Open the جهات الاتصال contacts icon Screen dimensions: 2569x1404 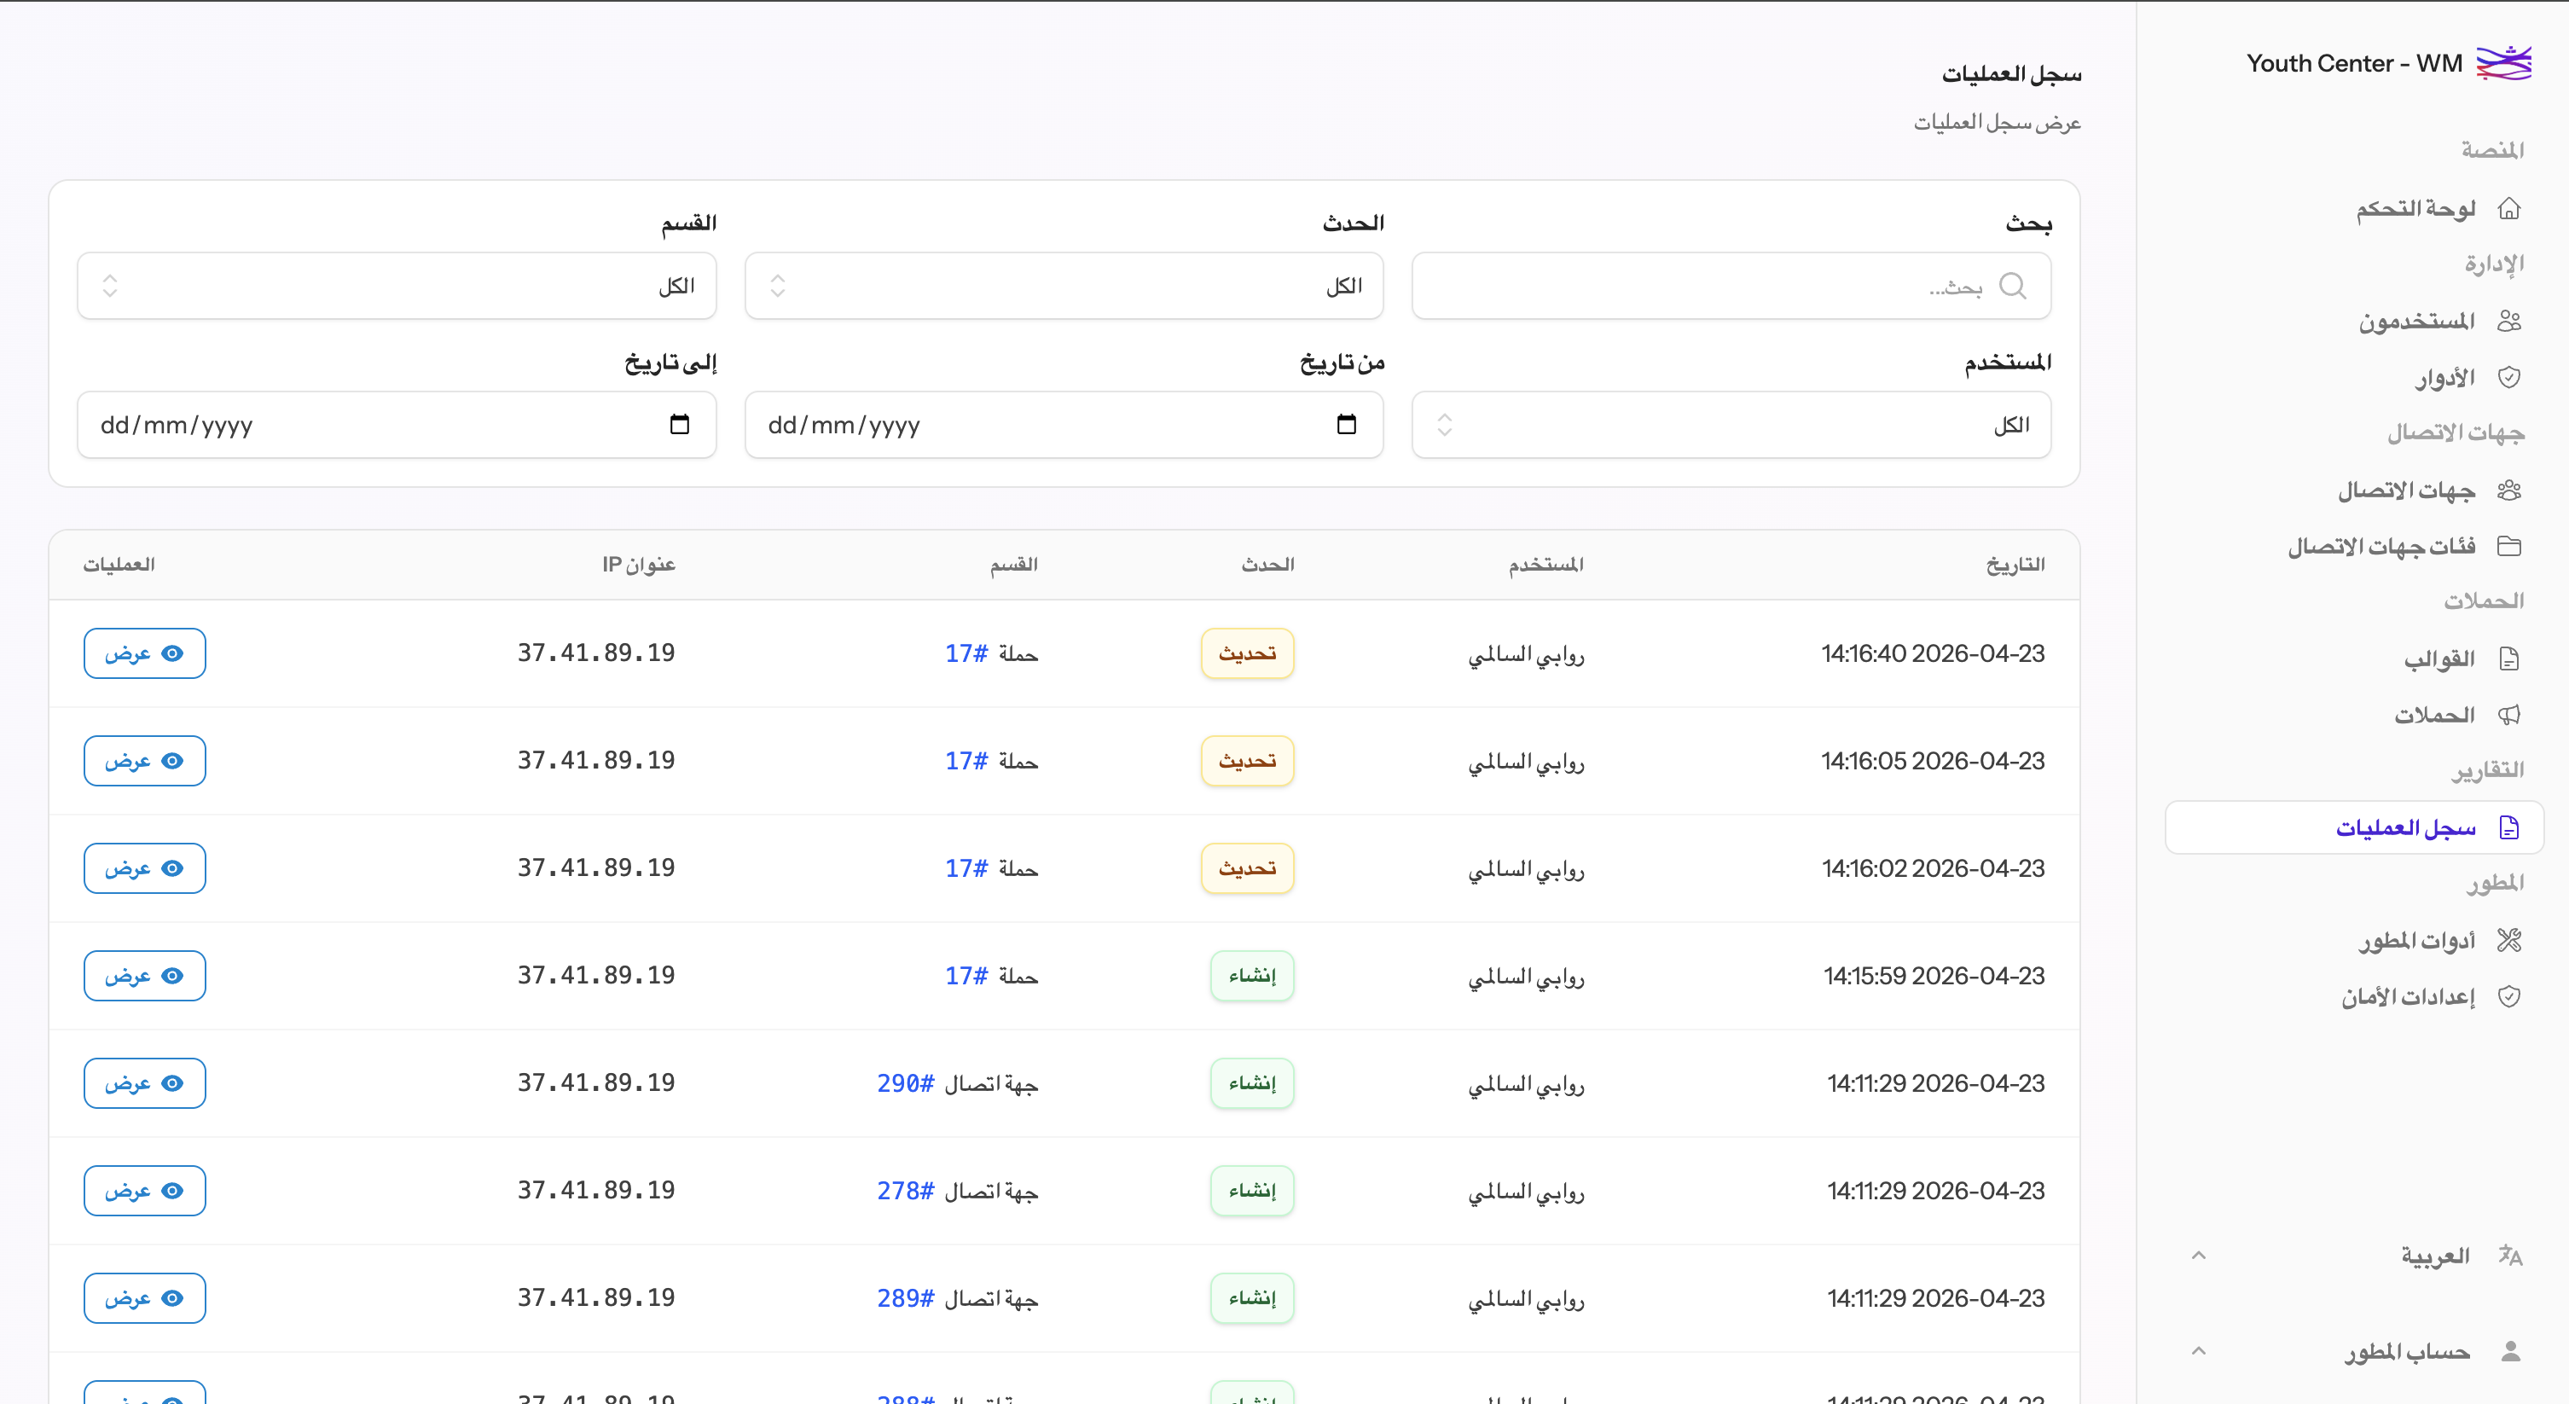click(2511, 490)
